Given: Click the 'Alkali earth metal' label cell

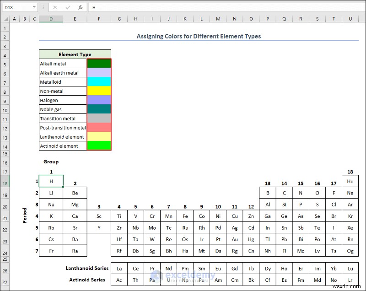Looking at the screenshot, I should (x=63, y=73).
